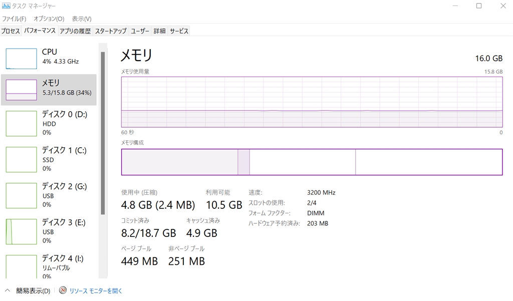Open the 表示(V) menu
This screenshot has height=301, width=513.
[x=82, y=19]
